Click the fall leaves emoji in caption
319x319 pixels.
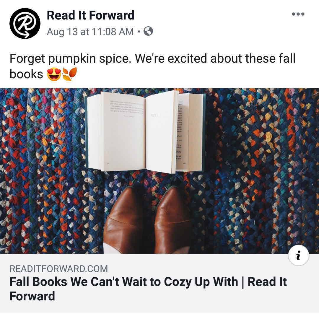[x=70, y=74]
